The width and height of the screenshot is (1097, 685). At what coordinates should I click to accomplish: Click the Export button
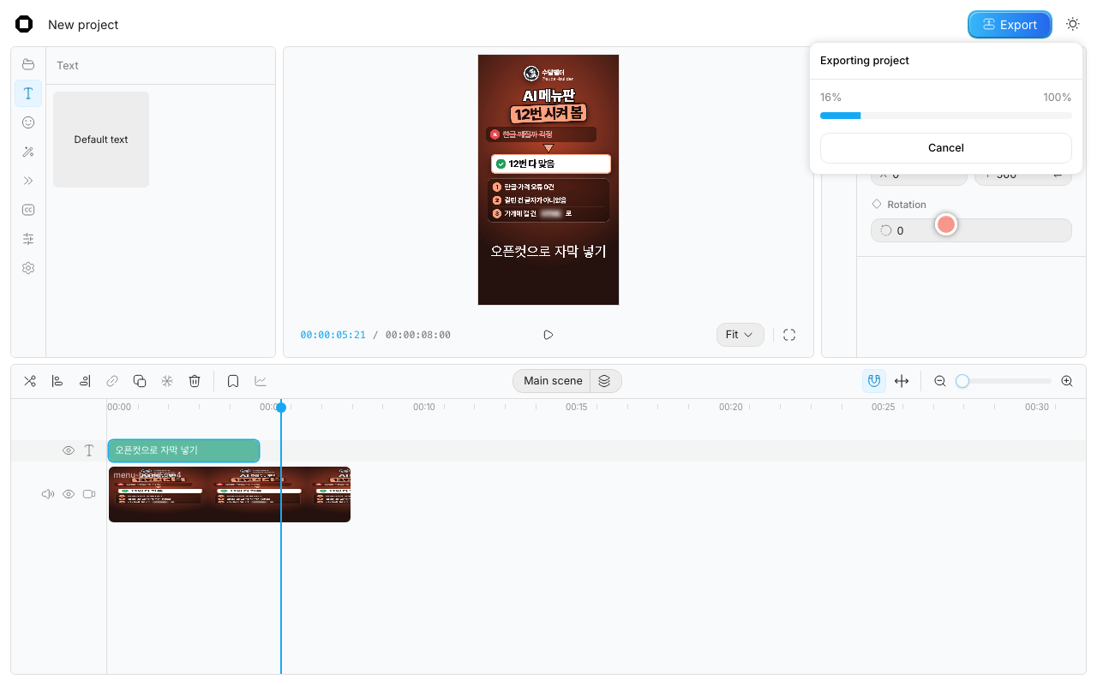click(1010, 25)
